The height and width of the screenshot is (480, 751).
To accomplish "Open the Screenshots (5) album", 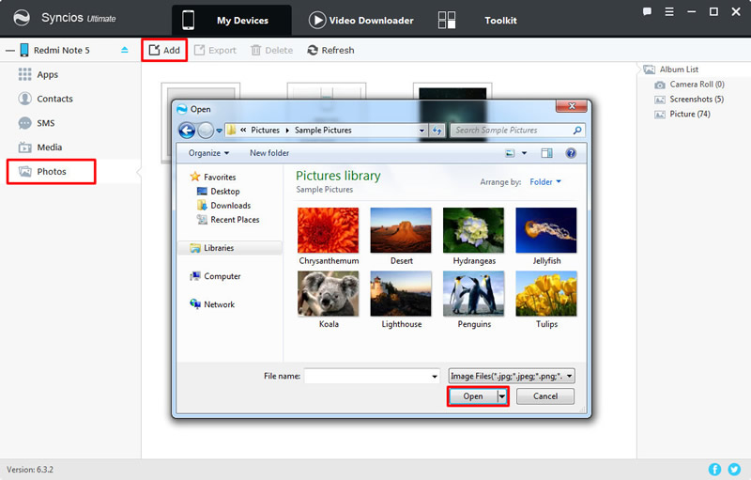I will pos(689,100).
